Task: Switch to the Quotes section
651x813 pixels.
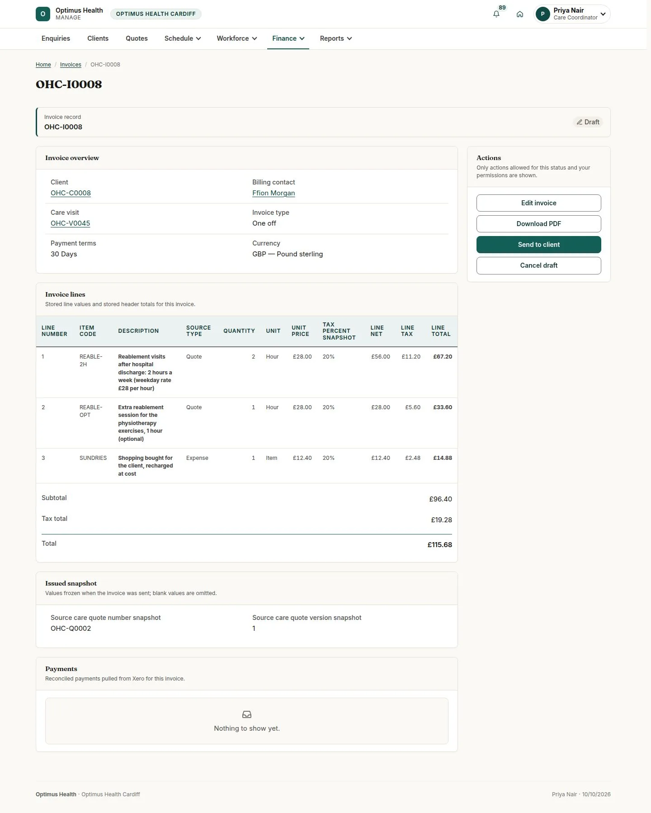Action: click(137, 38)
